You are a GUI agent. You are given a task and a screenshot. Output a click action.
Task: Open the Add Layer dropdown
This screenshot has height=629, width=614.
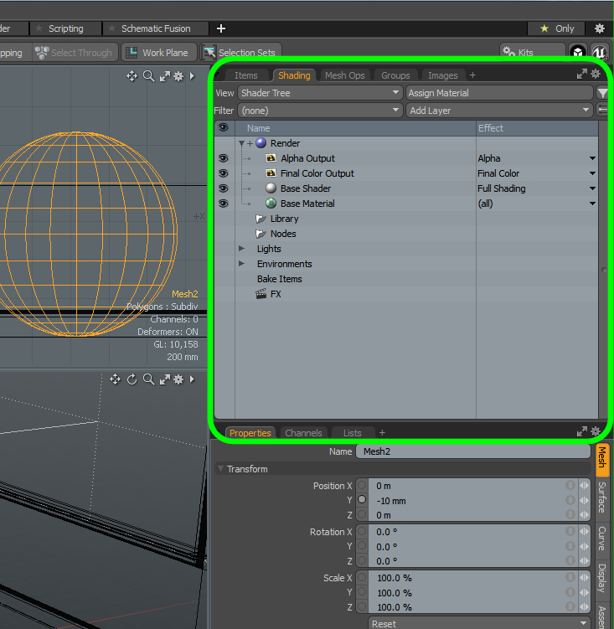499,111
